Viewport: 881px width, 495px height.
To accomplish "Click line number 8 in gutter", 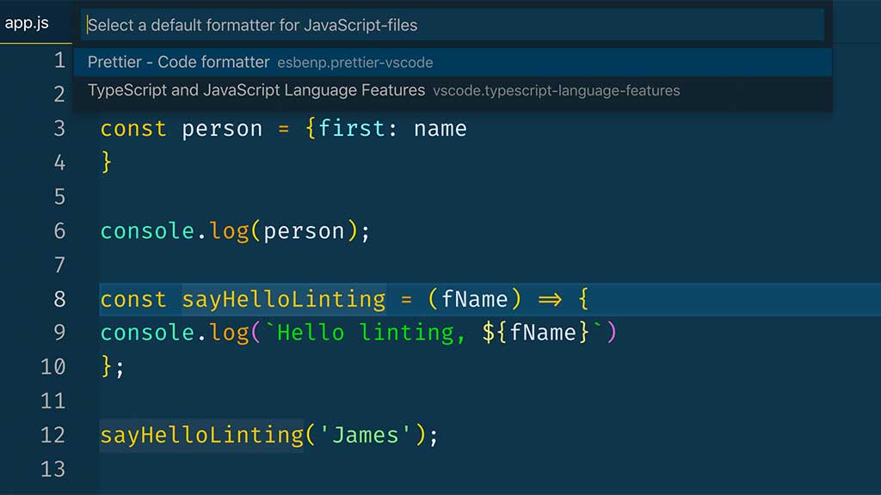I will 59,299.
